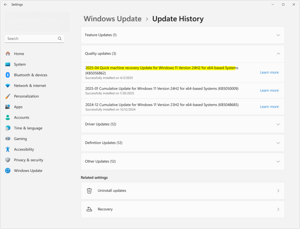The width and height of the screenshot is (300, 229).
Task: Click the Privacy & security shield icon
Action: [x=8, y=160]
